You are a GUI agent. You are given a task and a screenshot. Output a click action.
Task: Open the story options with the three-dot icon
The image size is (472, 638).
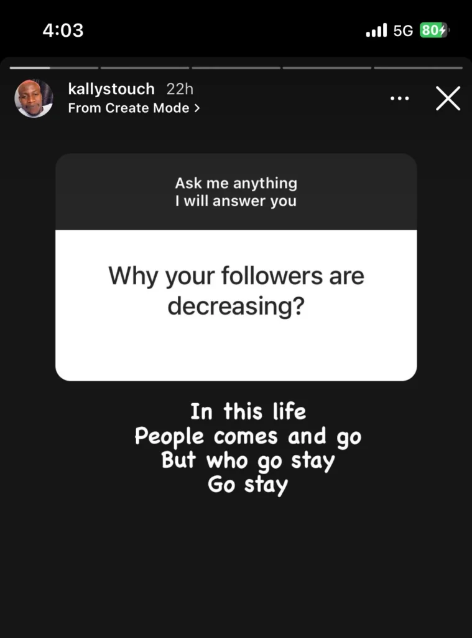399,98
